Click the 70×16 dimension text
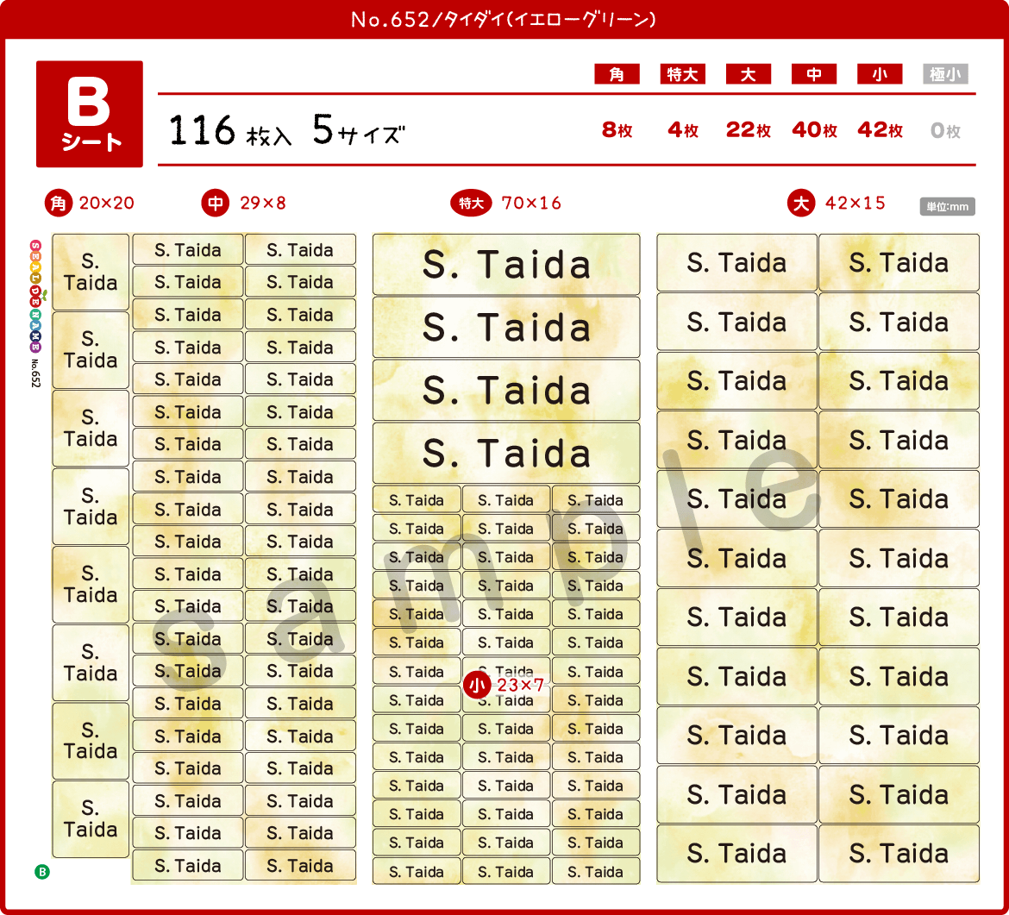Image resolution: width=1009 pixels, height=915 pixels. point(531,204)
